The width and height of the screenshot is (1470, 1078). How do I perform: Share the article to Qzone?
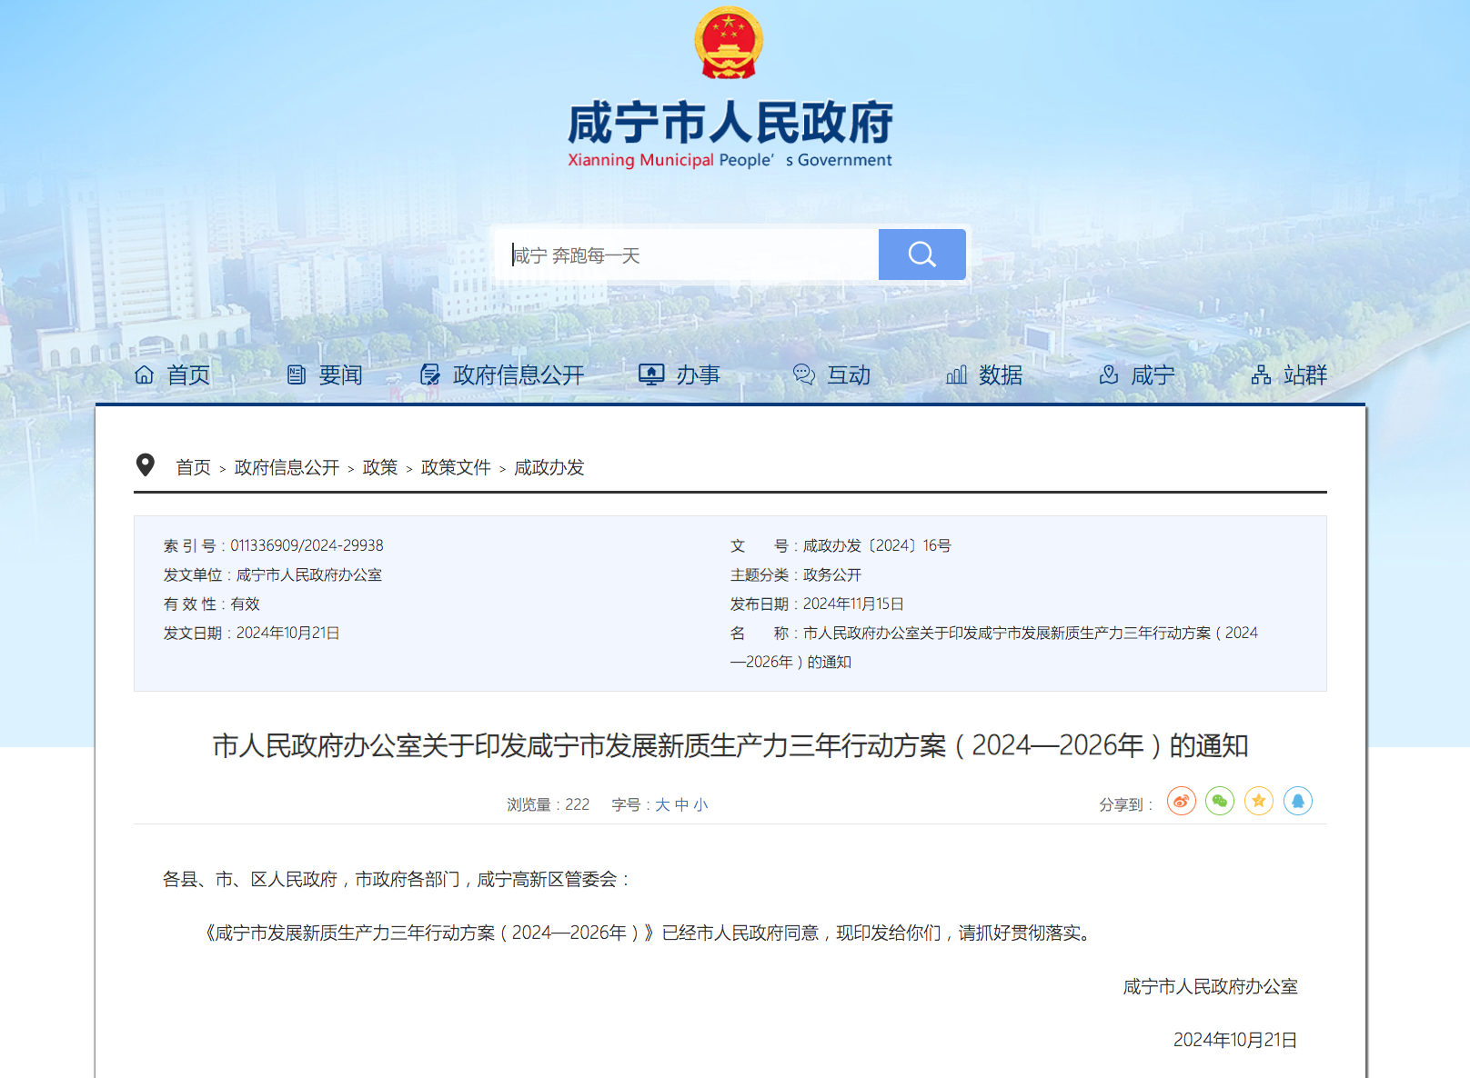point(1258,801)
